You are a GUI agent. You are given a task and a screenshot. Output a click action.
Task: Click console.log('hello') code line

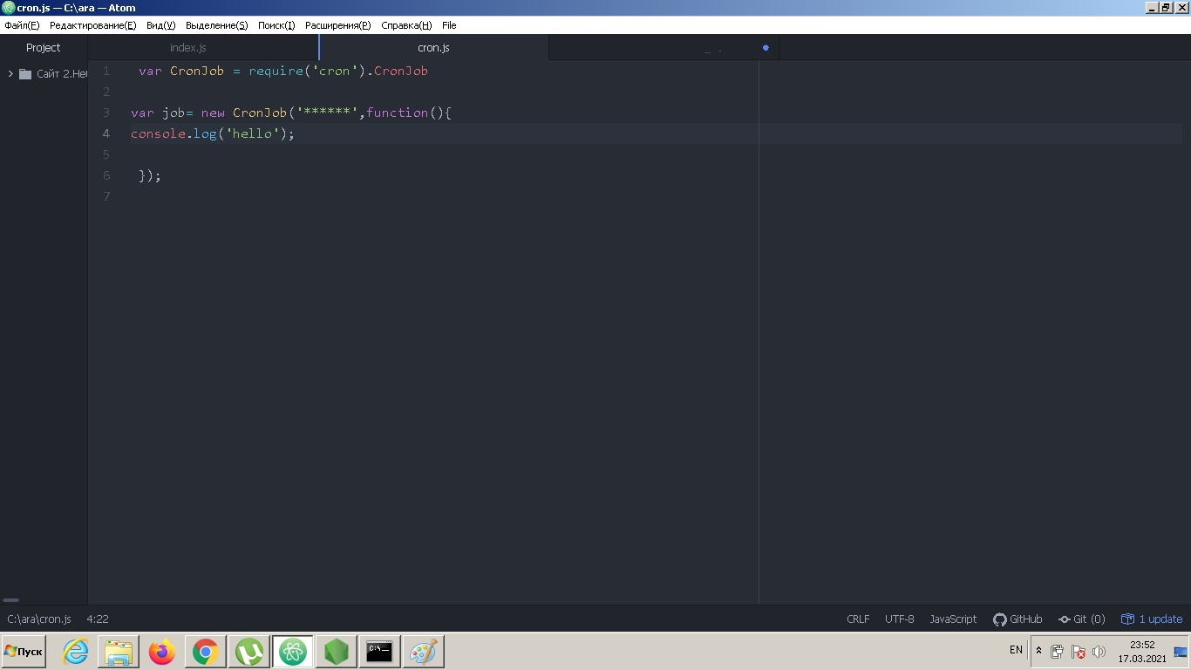point(213,133)
